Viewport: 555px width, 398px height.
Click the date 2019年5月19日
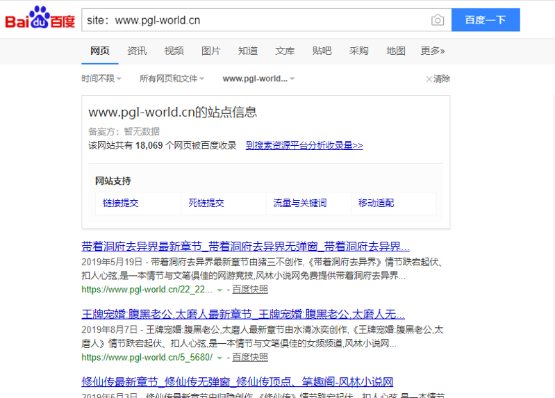point(112,262)
